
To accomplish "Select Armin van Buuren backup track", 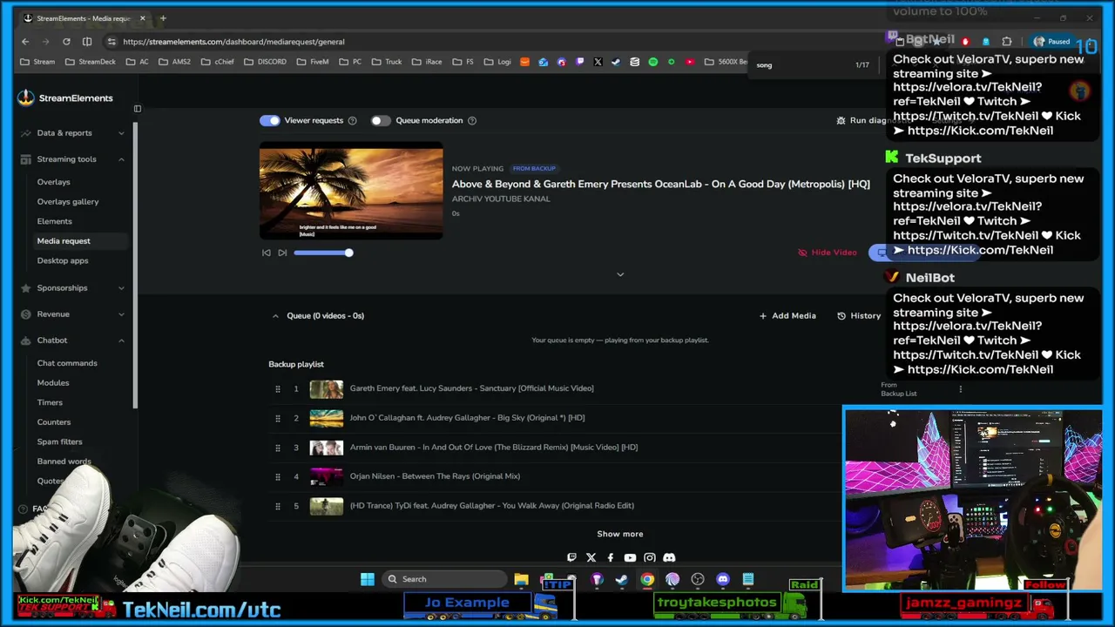I will [x=494, y=448].
